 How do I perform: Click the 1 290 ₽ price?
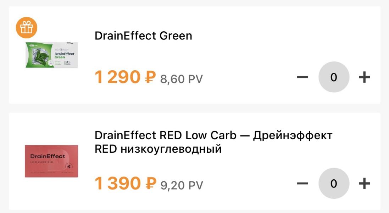[125, 77]
